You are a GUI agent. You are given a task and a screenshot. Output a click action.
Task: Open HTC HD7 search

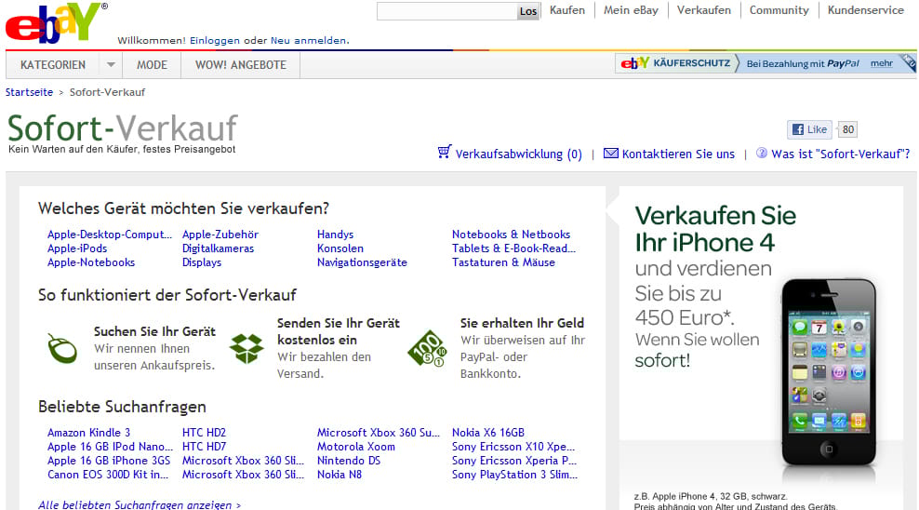pyautogui.click(x=204, y=447)
